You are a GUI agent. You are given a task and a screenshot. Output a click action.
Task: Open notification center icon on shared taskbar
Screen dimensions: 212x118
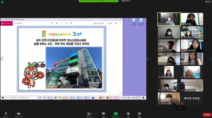143,98
